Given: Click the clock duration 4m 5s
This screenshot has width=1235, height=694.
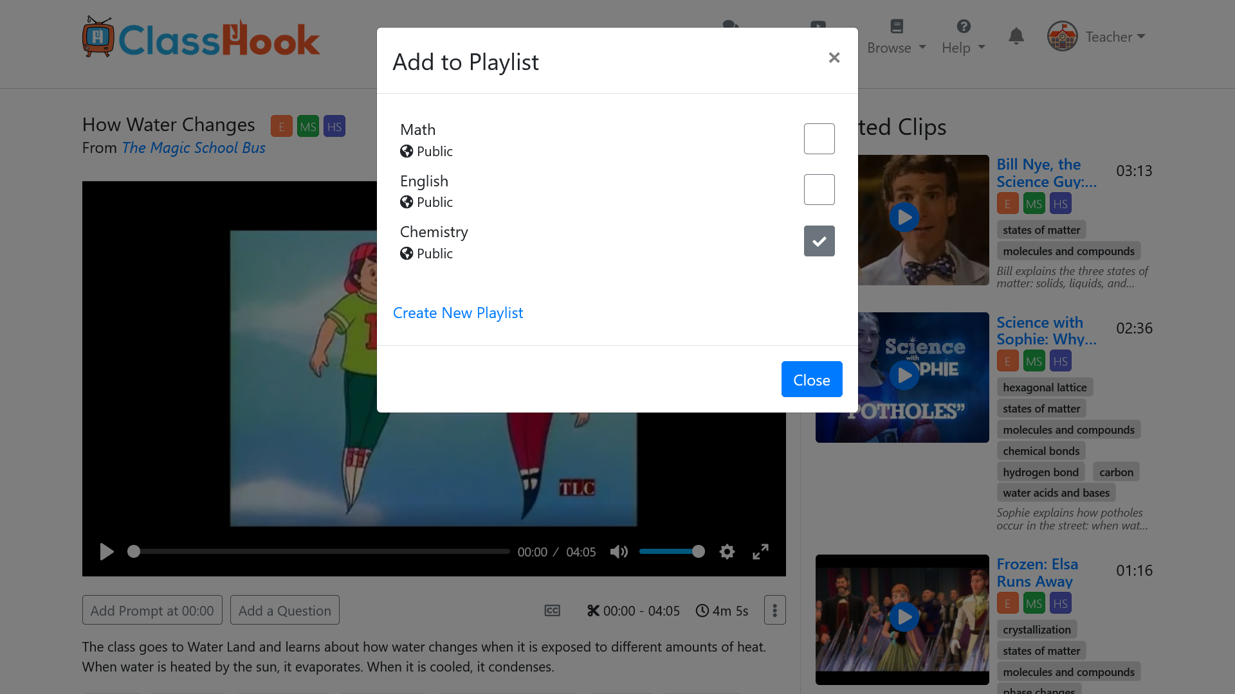Looking at the screenshot, I should point(722,611).
